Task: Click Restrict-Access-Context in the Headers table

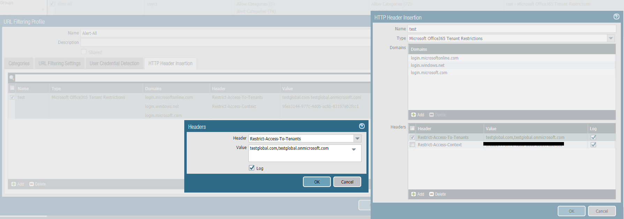Action: point(440,145)
